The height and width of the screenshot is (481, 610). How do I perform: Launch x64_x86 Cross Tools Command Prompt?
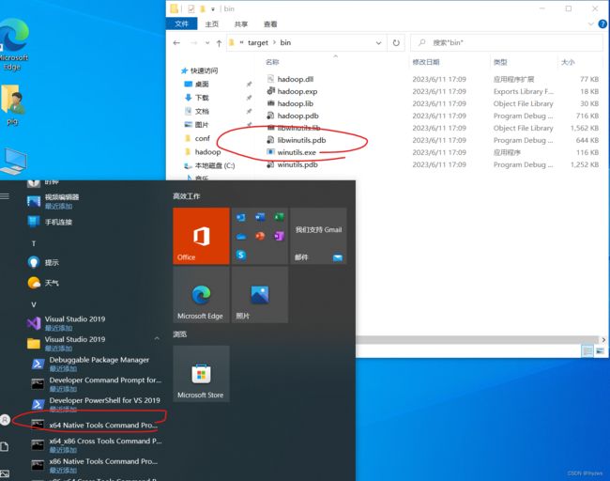tap(96, 444)
